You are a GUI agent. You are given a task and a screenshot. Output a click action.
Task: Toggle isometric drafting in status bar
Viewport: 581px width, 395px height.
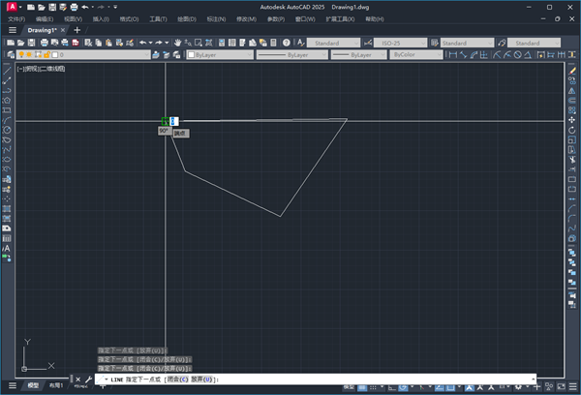click(421, 387)
